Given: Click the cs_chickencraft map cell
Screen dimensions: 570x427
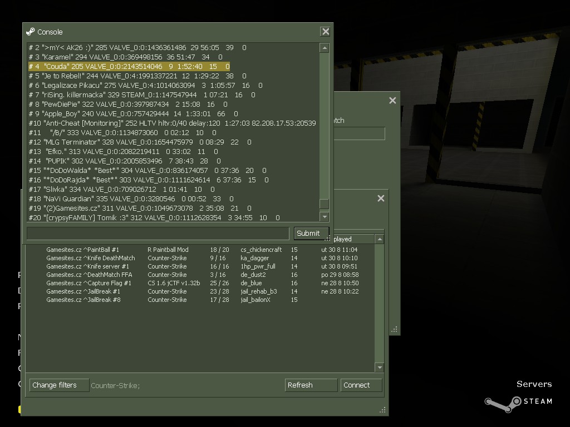Looking at the screenshot, I should coord(261,250).
